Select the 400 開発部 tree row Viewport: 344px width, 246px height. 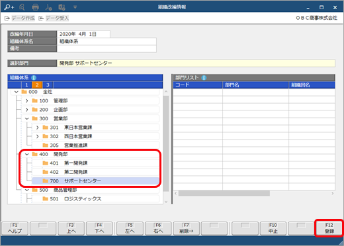tap(91, 154)
